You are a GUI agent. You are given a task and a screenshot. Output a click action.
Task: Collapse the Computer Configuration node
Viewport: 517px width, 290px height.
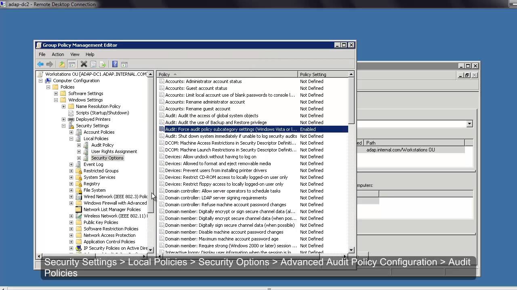(x=40, y=81)
